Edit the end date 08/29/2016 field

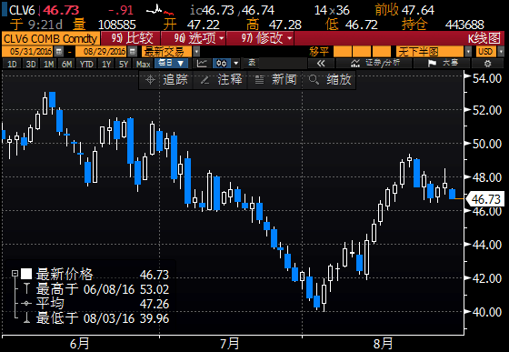click(102, 51)
